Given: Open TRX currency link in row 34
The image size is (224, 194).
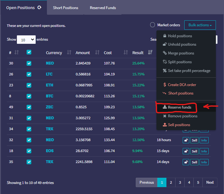Looking at the screenshot, I should pyautogui.click(x=49, y=129).
